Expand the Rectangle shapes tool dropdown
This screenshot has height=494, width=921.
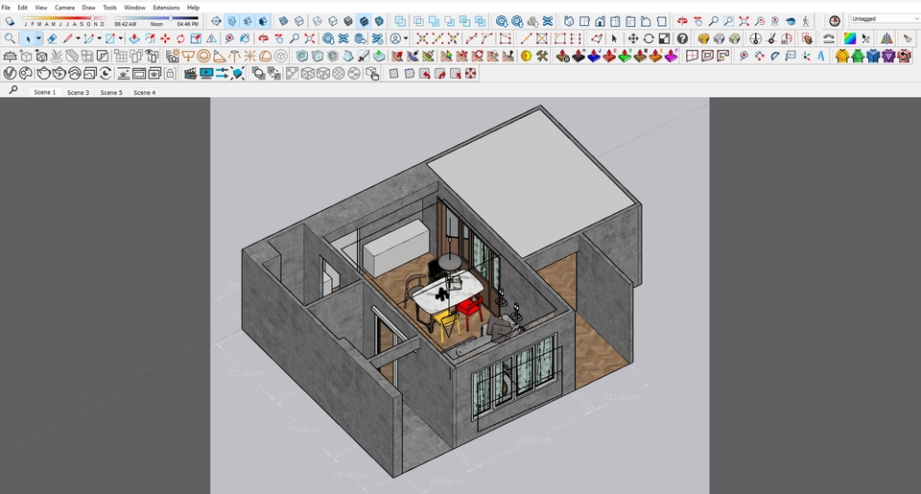tap(121, 38)
